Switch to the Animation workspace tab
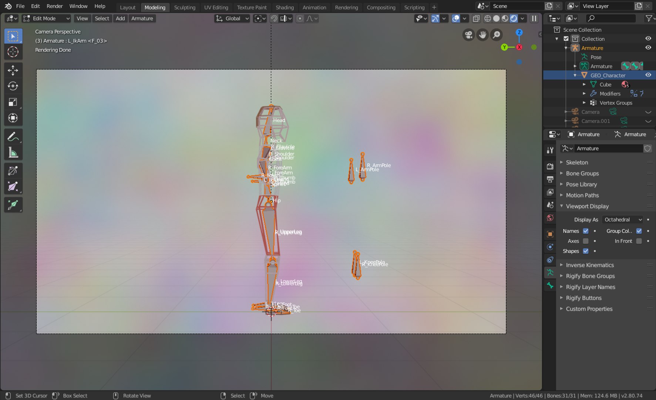 [314, 7]
